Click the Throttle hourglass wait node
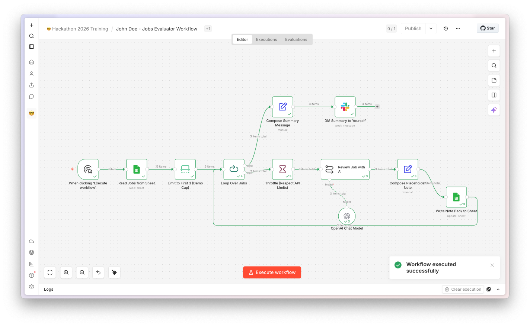Screen dimensions: 530x326 [282, 170]
